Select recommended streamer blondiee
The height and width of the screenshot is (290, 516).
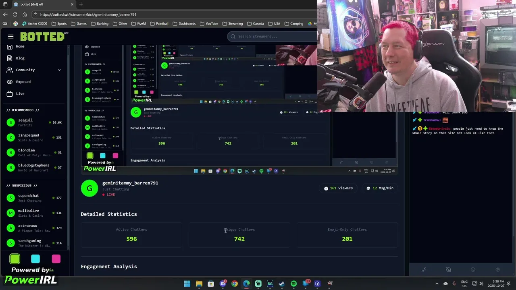(34, 152)
